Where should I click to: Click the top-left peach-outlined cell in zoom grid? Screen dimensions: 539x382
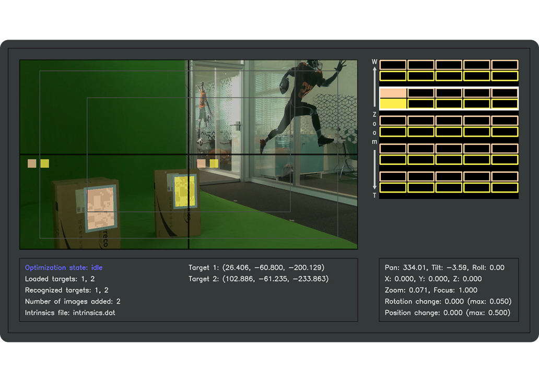coord(393,65)
